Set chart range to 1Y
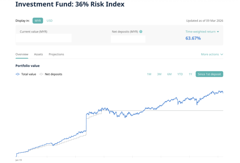Screen dimensions: 240x163 [190, 74]
